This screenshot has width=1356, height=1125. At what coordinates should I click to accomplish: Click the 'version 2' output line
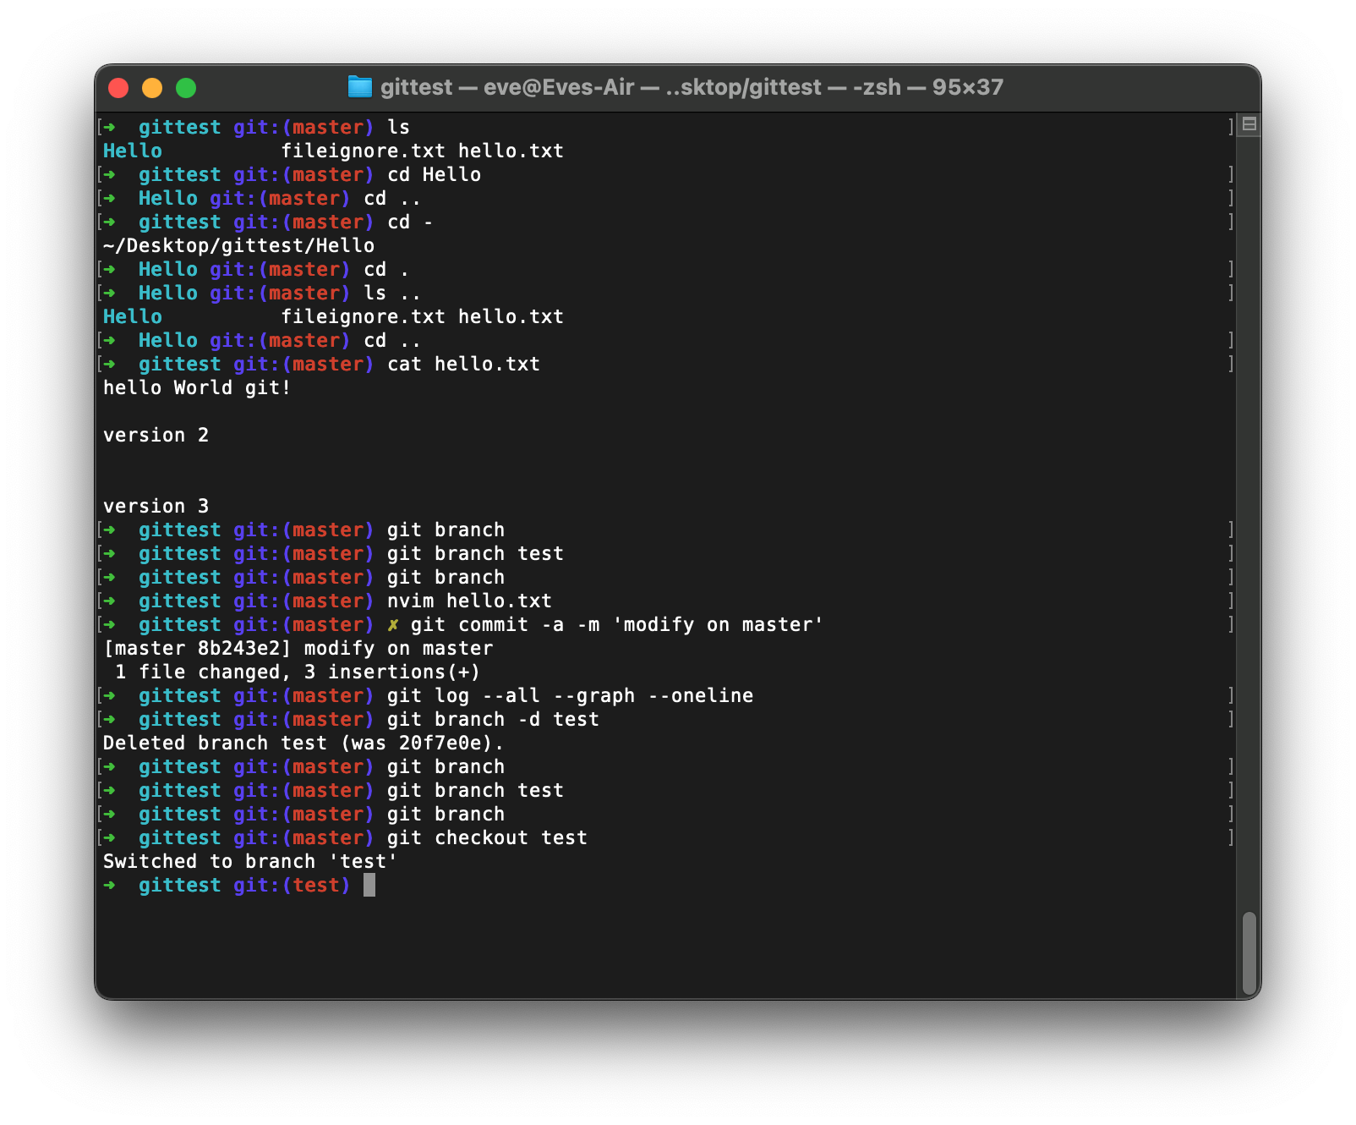tap(156, 435)
